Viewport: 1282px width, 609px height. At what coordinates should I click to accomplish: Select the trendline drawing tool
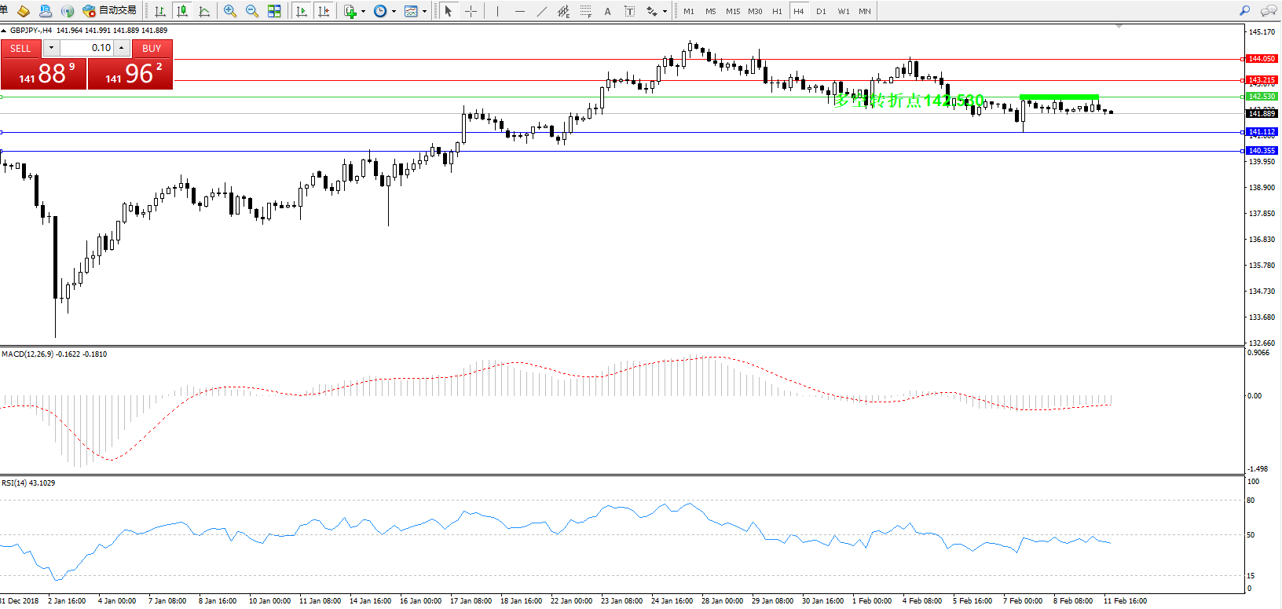coord(541,11)
